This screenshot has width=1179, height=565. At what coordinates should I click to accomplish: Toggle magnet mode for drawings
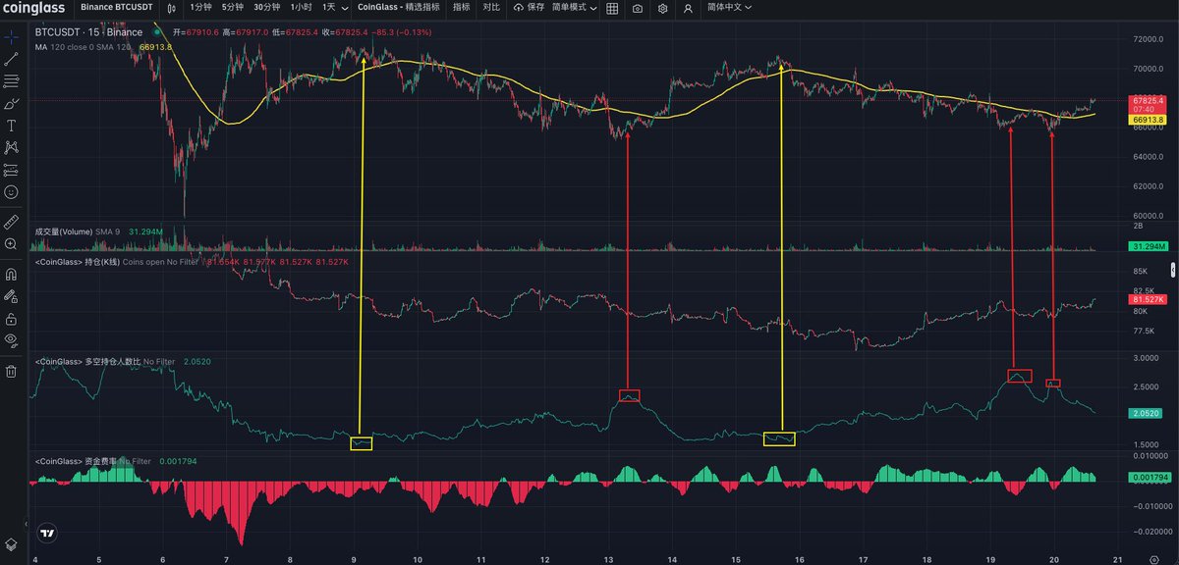(x=11, y=274)
